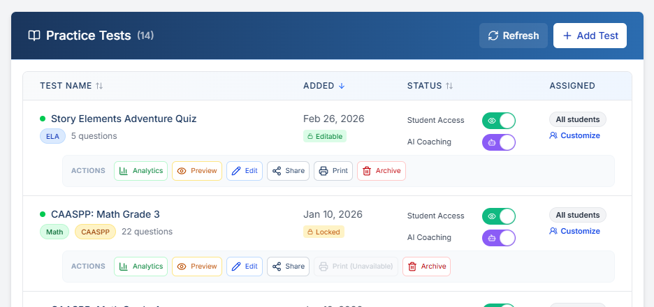Print the Story Elements Adventure Quiz
This screenshot has height=307, width=654.
333,171
